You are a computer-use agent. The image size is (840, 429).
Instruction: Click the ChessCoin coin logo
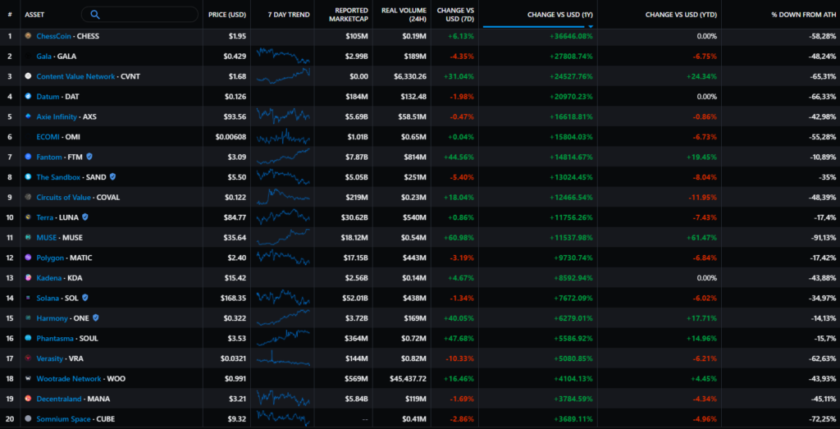pyautogui.click(x=28, y=36)
